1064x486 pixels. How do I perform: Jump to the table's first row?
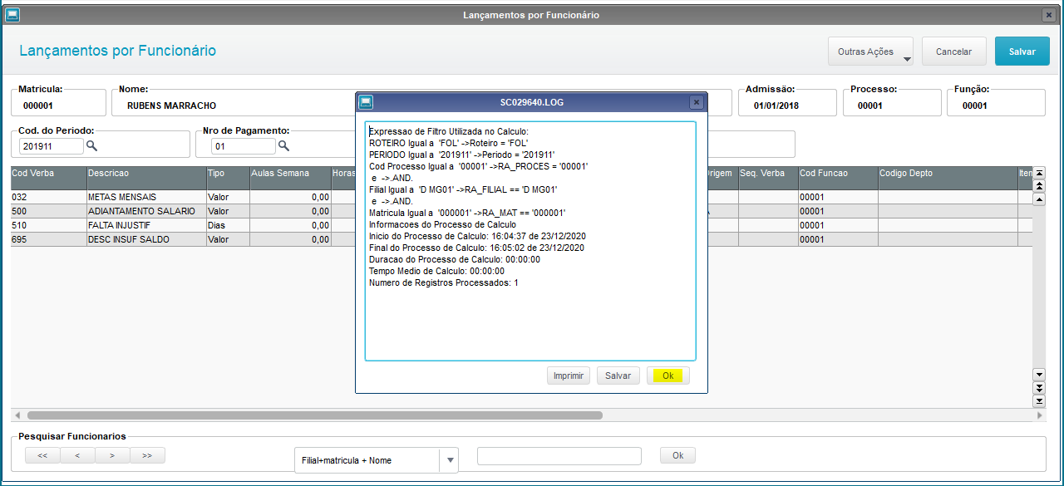[1038, 172]
